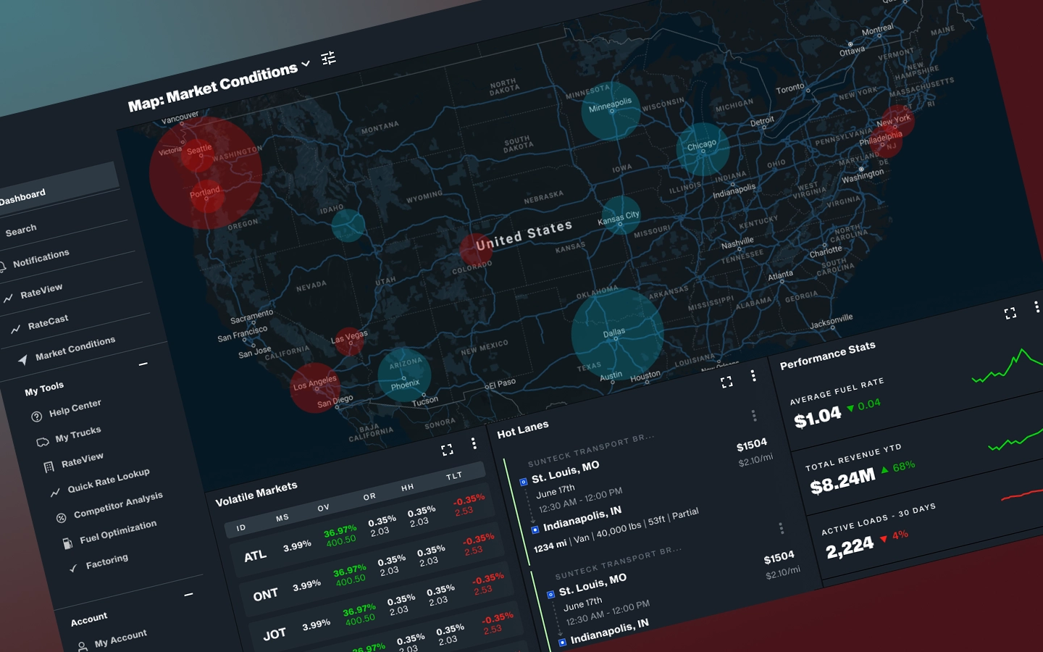Viewport: 1043px width, 652px height.
Task: Collapse the Account section
Action: pyautogui.click(x=188, y=595)
